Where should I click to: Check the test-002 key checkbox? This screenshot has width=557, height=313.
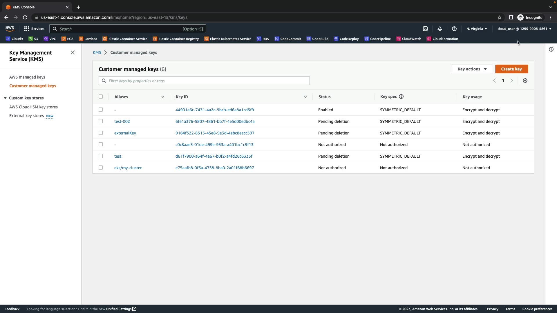click(101, 121)
